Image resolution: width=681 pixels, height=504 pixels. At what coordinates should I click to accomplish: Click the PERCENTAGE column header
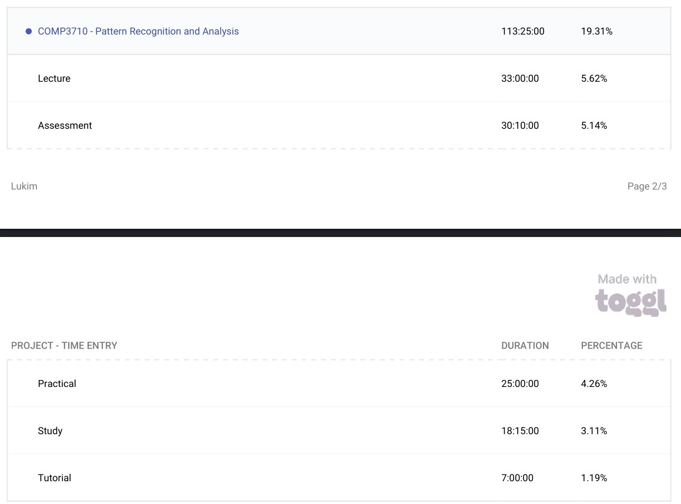[612, 346]
